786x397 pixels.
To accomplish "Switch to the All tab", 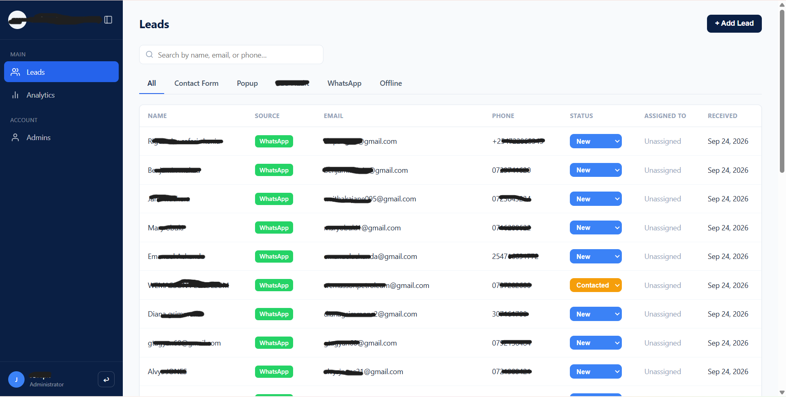I will click(x=151, y=83).
